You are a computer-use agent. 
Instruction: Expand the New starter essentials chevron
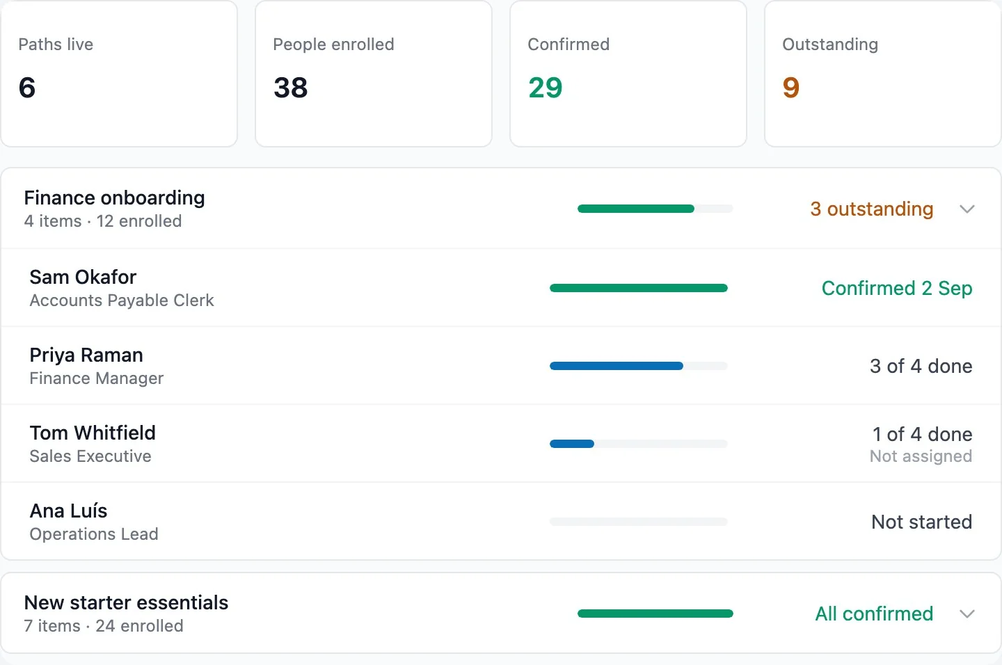tap(967, 614)
